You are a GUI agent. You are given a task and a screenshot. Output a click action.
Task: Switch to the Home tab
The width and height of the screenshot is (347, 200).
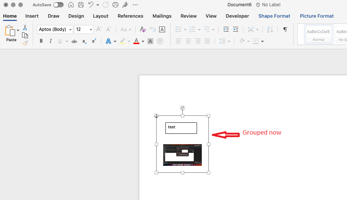10,16
